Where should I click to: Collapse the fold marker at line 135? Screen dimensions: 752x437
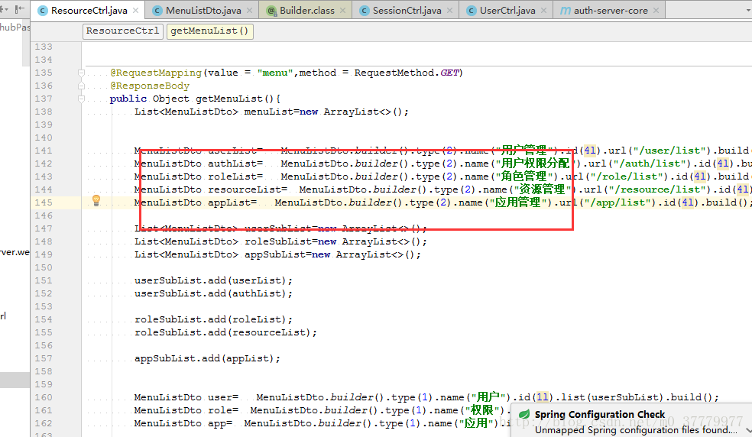[x=81, y=73]
